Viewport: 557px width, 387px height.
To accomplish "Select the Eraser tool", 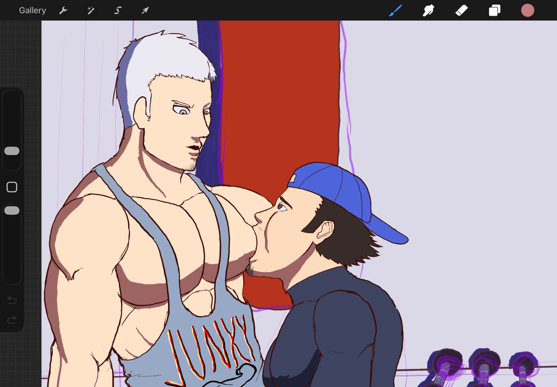I will (461, 10).
